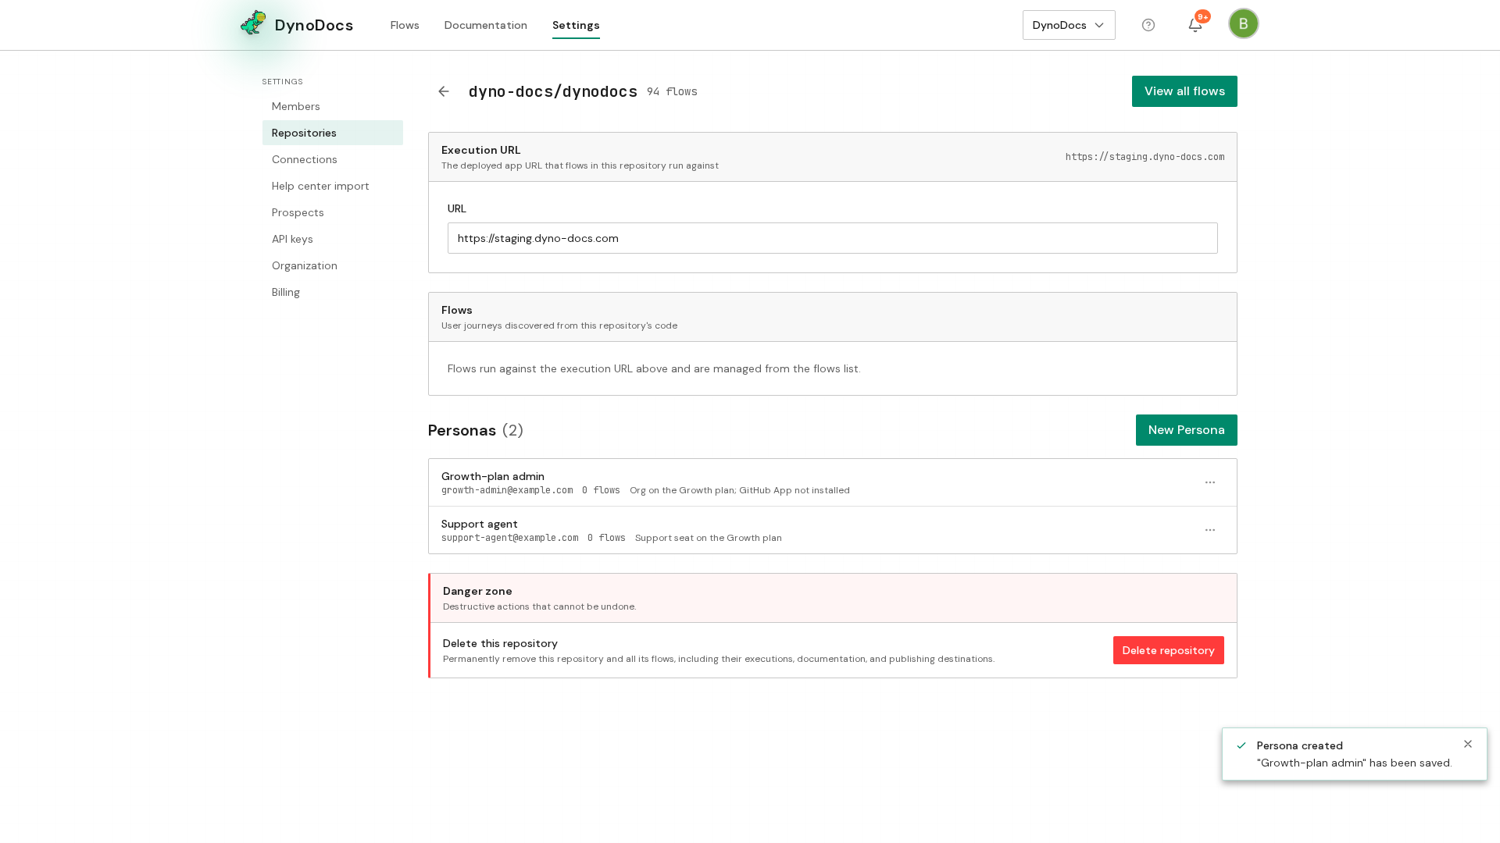Click the Danger zone heading

(x=477, y=591)
